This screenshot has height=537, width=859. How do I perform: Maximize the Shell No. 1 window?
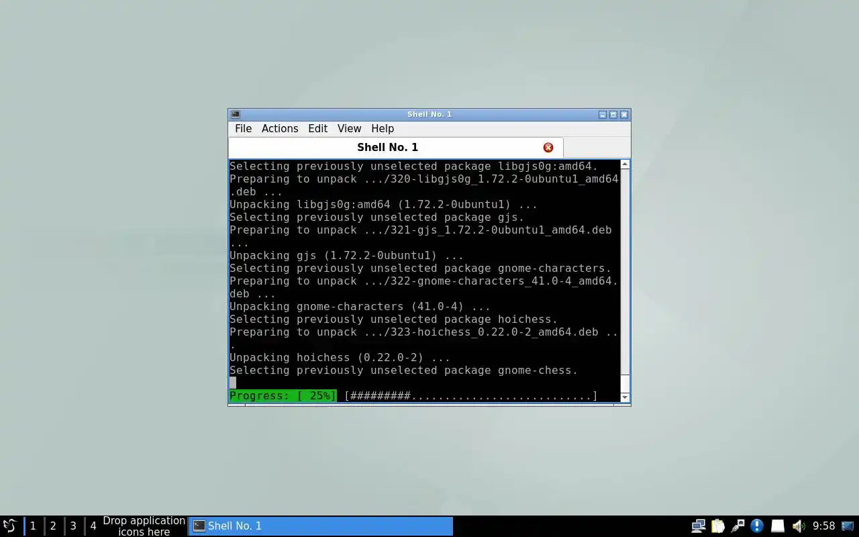point(613,115)
